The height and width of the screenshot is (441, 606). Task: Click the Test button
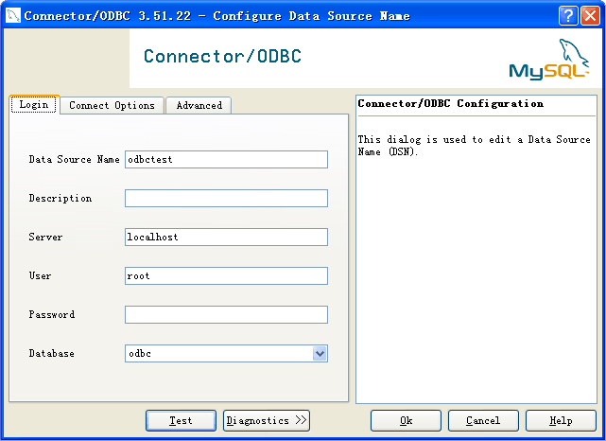[x=181, y=420]
